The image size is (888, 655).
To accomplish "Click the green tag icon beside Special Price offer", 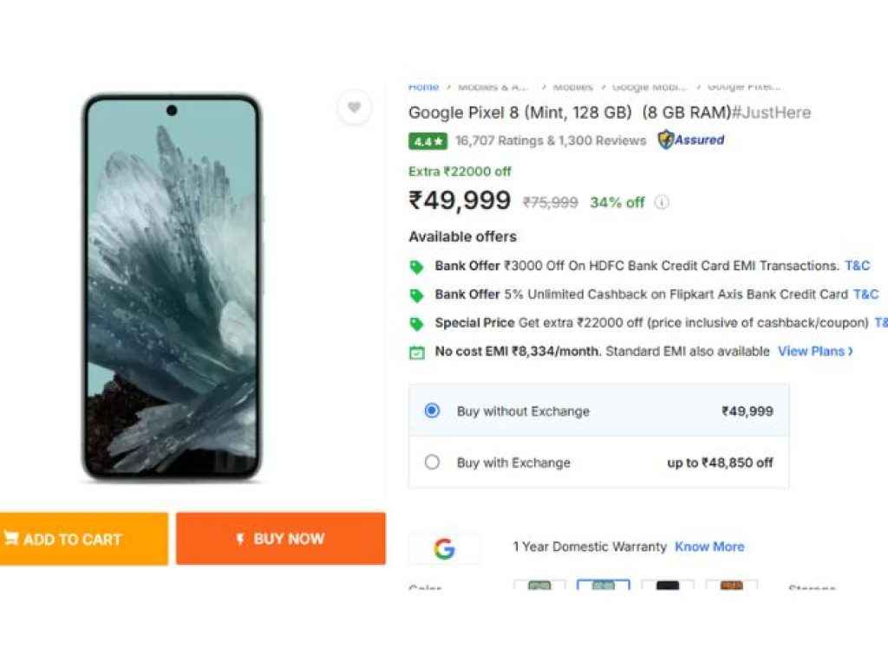I will (x=417, y=322).
